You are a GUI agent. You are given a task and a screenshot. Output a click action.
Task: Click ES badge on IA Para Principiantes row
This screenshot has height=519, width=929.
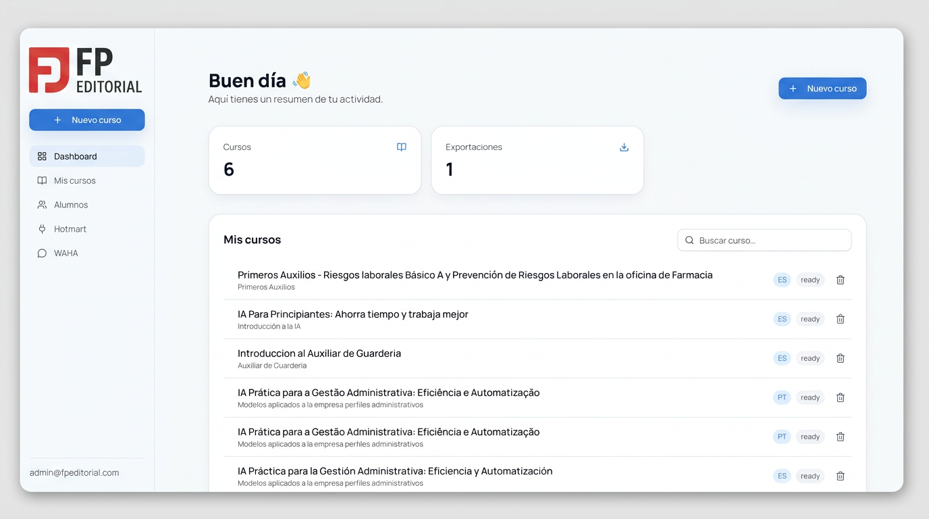pos(782,319)
